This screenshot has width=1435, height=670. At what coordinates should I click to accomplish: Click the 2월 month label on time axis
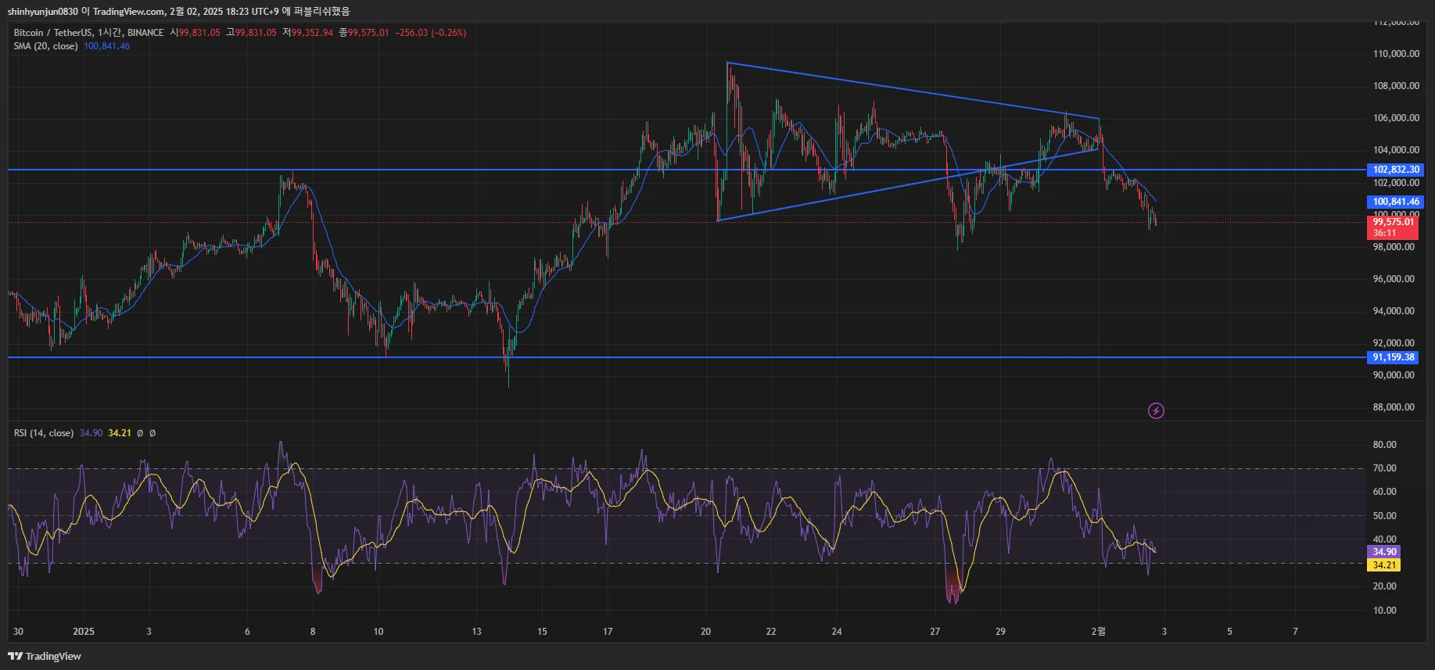tap(1099, 632)
